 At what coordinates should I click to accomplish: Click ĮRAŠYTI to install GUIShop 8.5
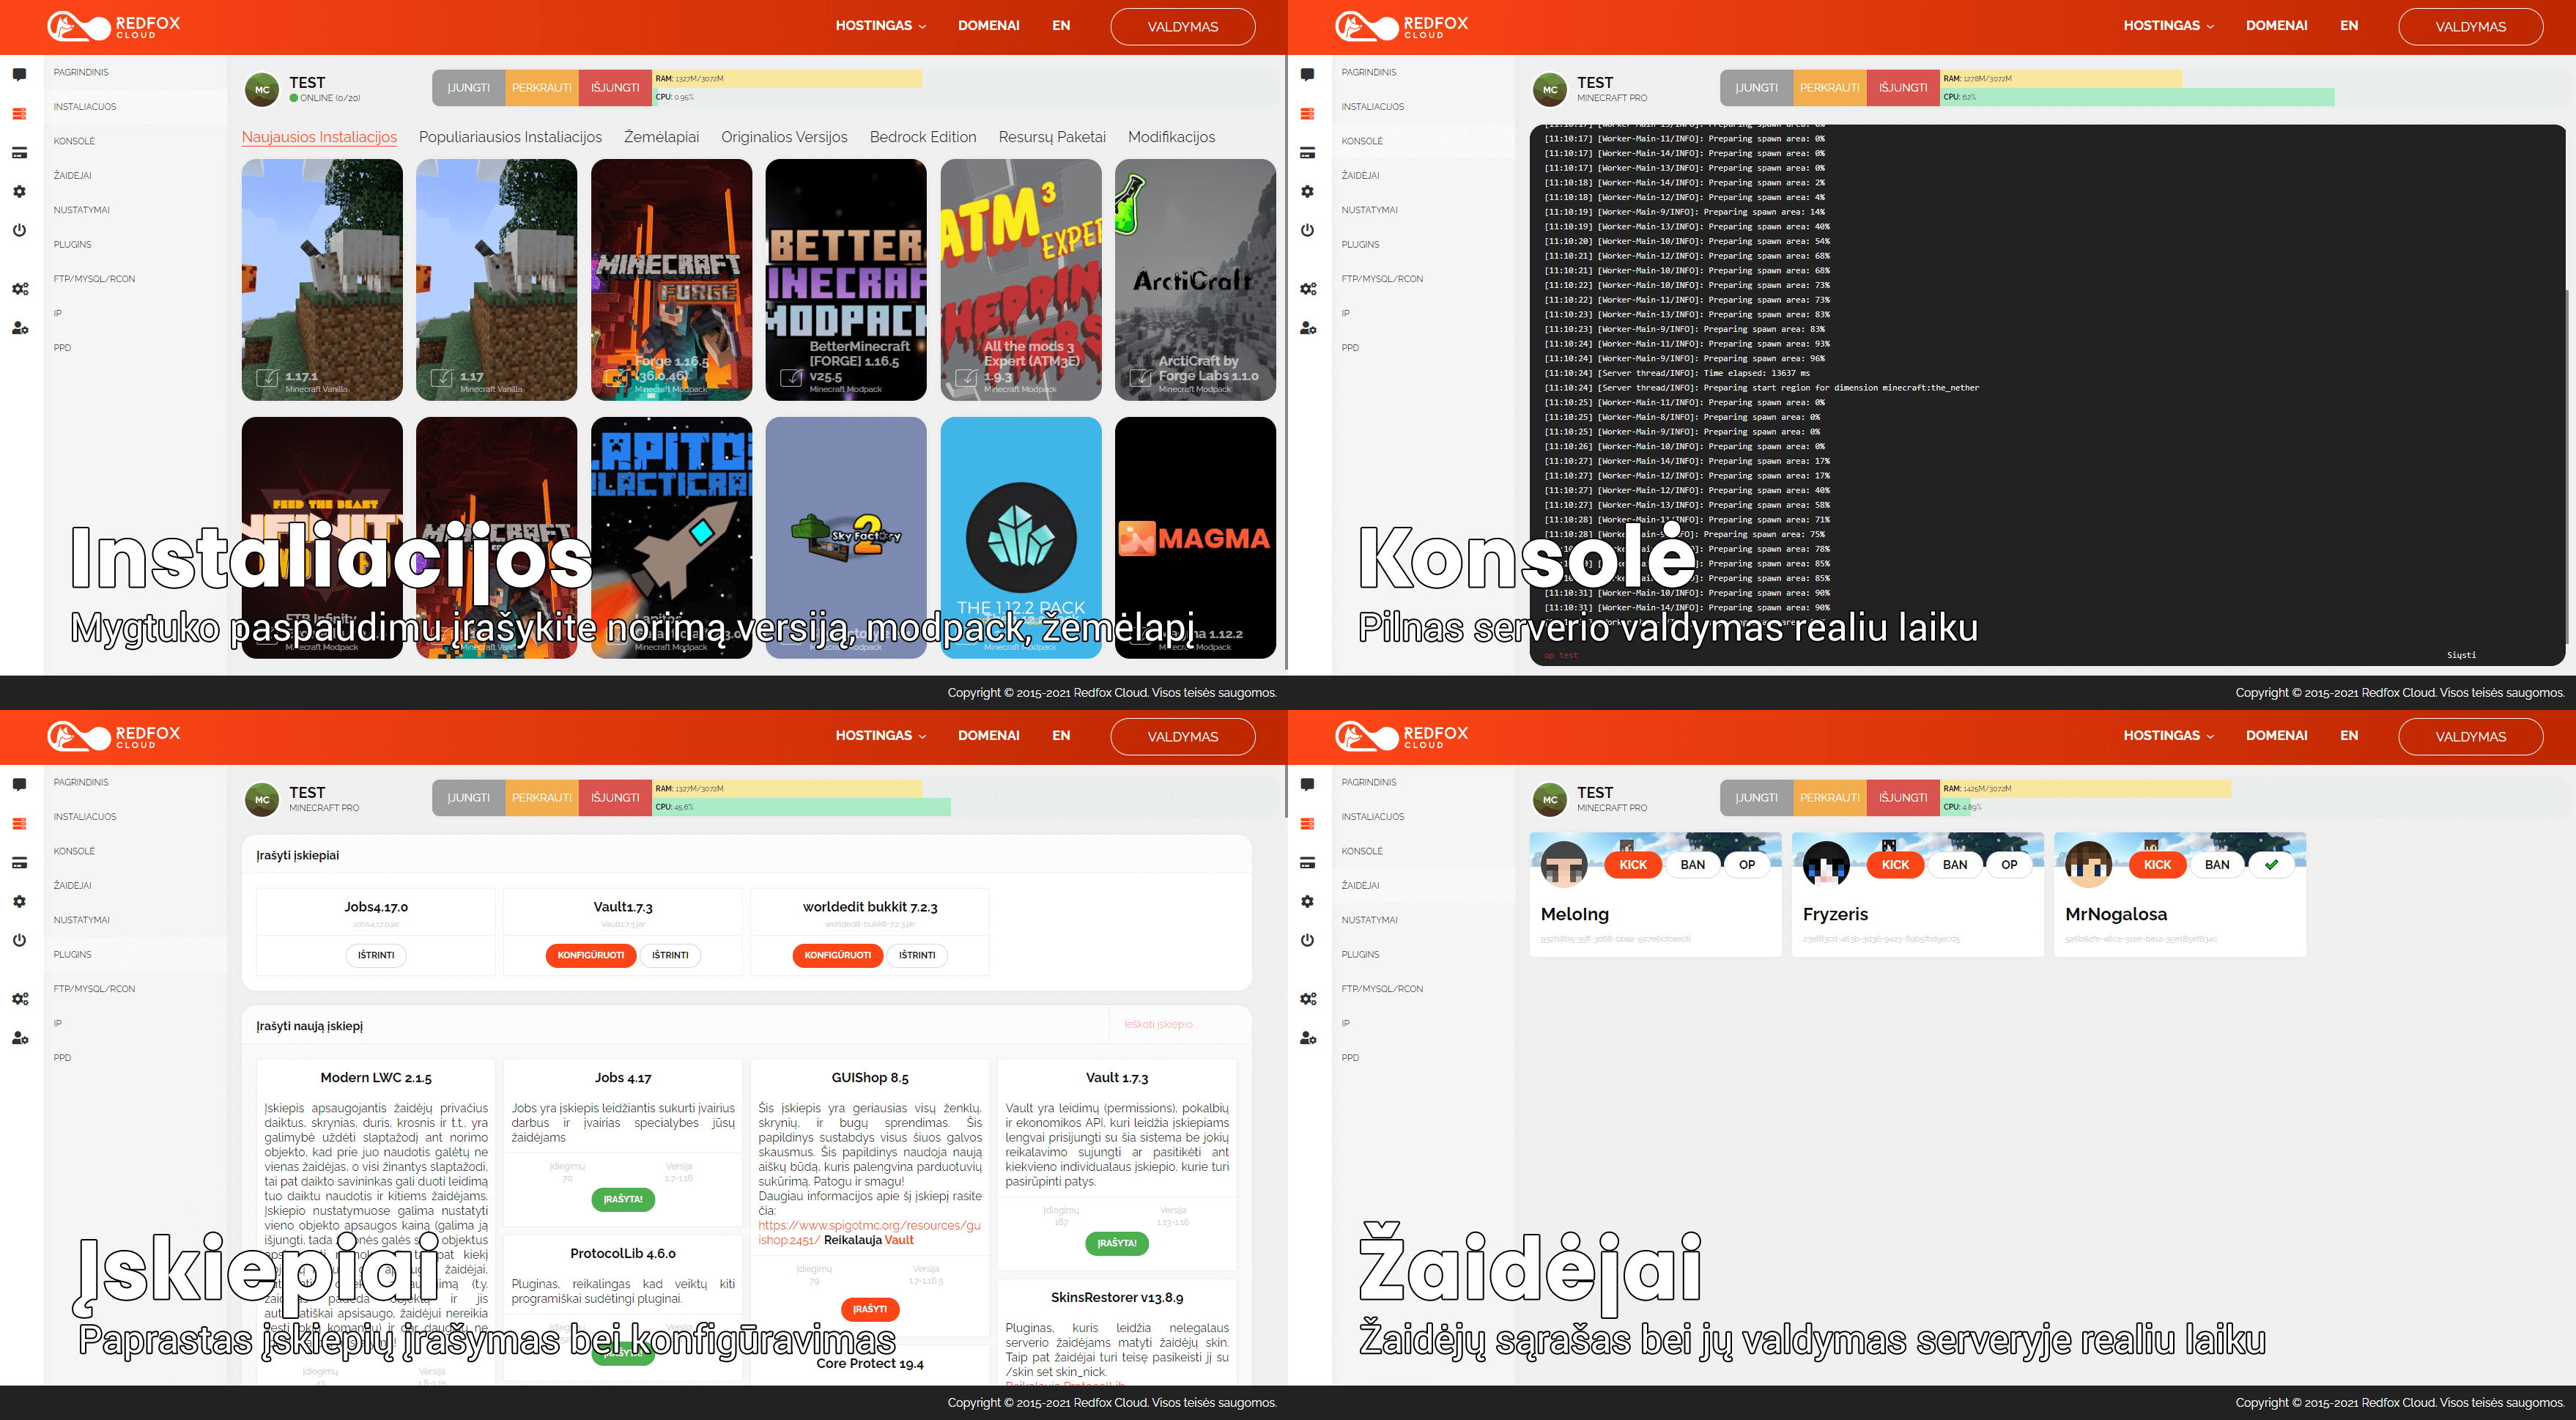pos(870,1309)
